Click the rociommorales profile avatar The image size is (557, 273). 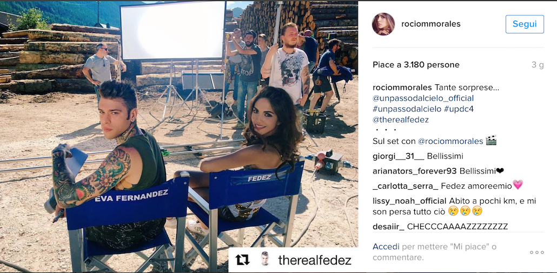(383, 24)
